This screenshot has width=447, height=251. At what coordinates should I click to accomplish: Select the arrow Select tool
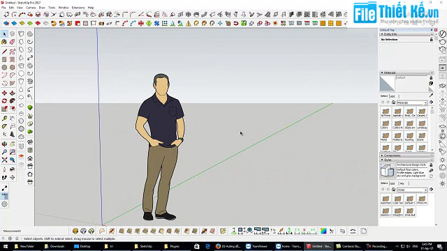pos(4,34)
